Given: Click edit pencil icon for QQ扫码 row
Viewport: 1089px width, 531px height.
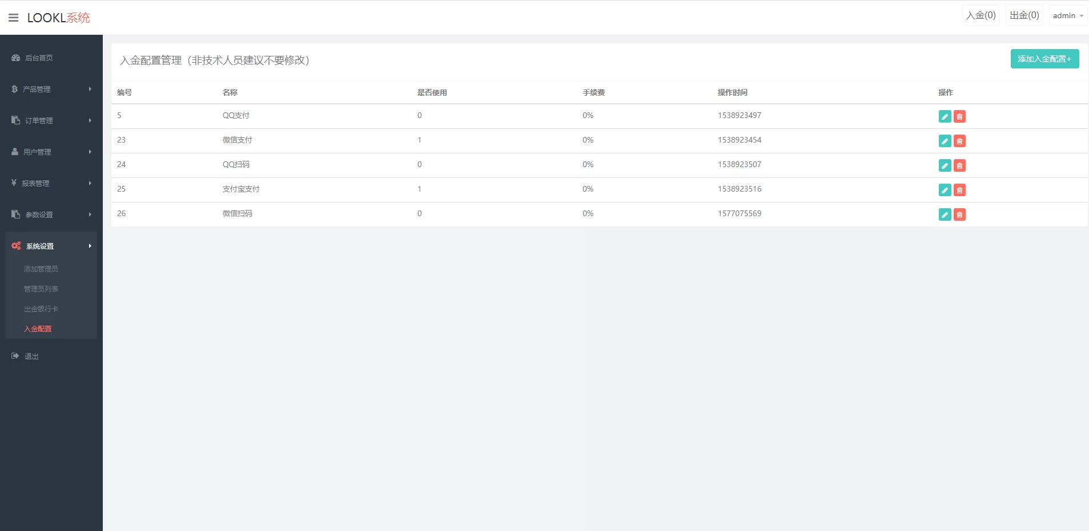Looking at the screenshot, I should coord(945,165).
